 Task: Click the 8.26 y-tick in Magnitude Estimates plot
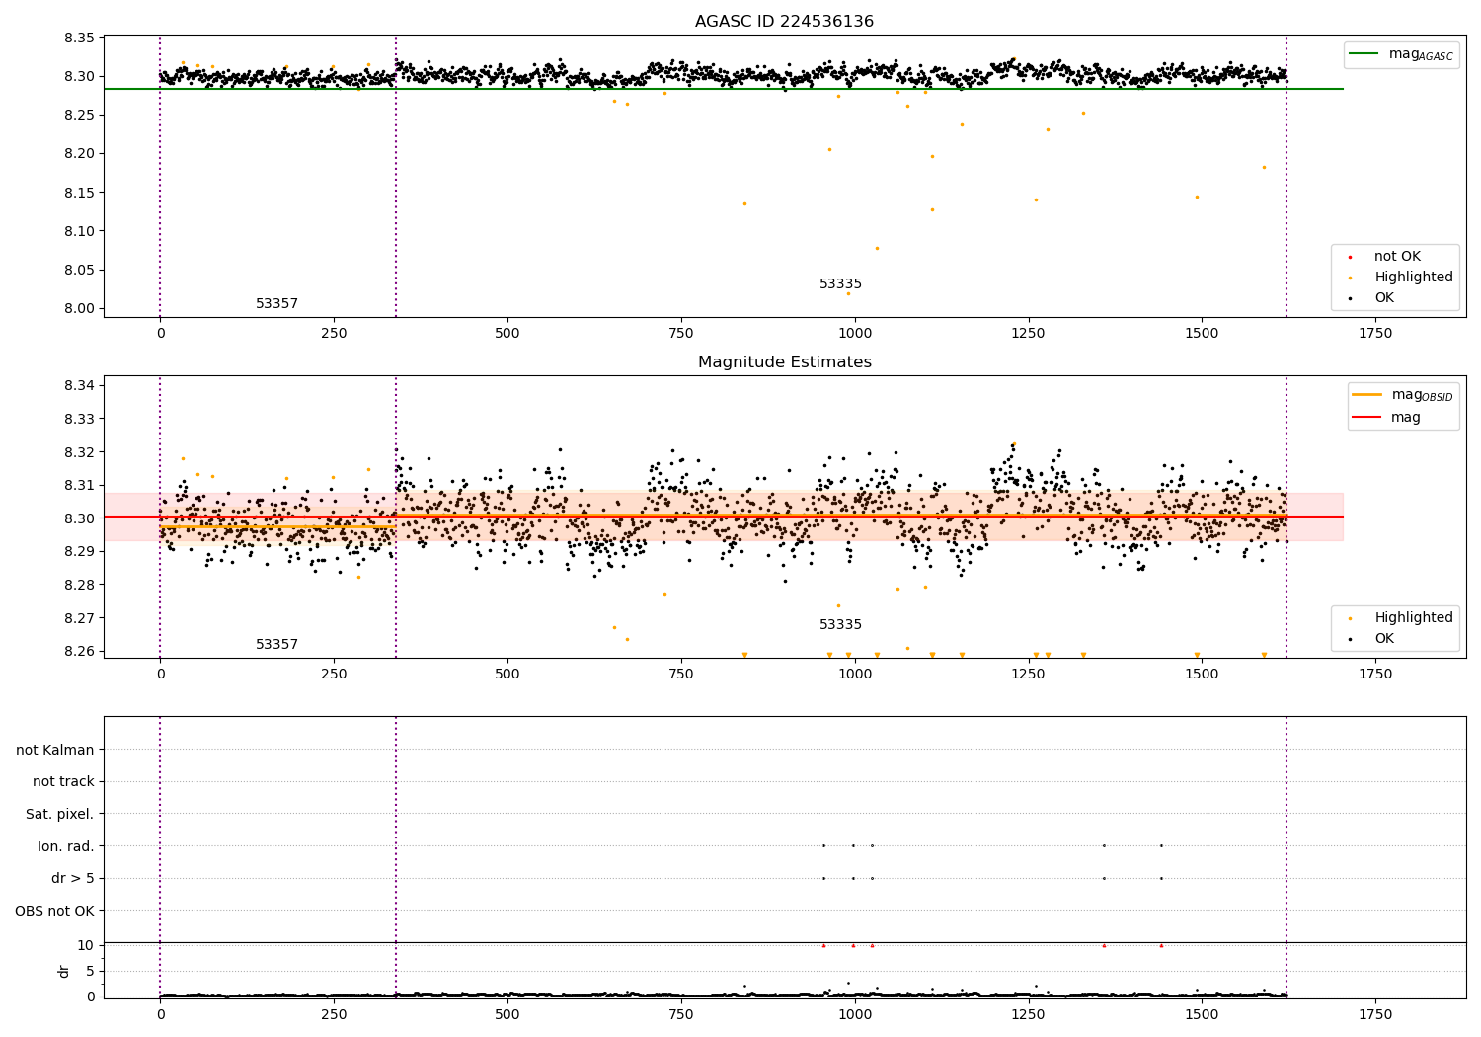point(79,652)
